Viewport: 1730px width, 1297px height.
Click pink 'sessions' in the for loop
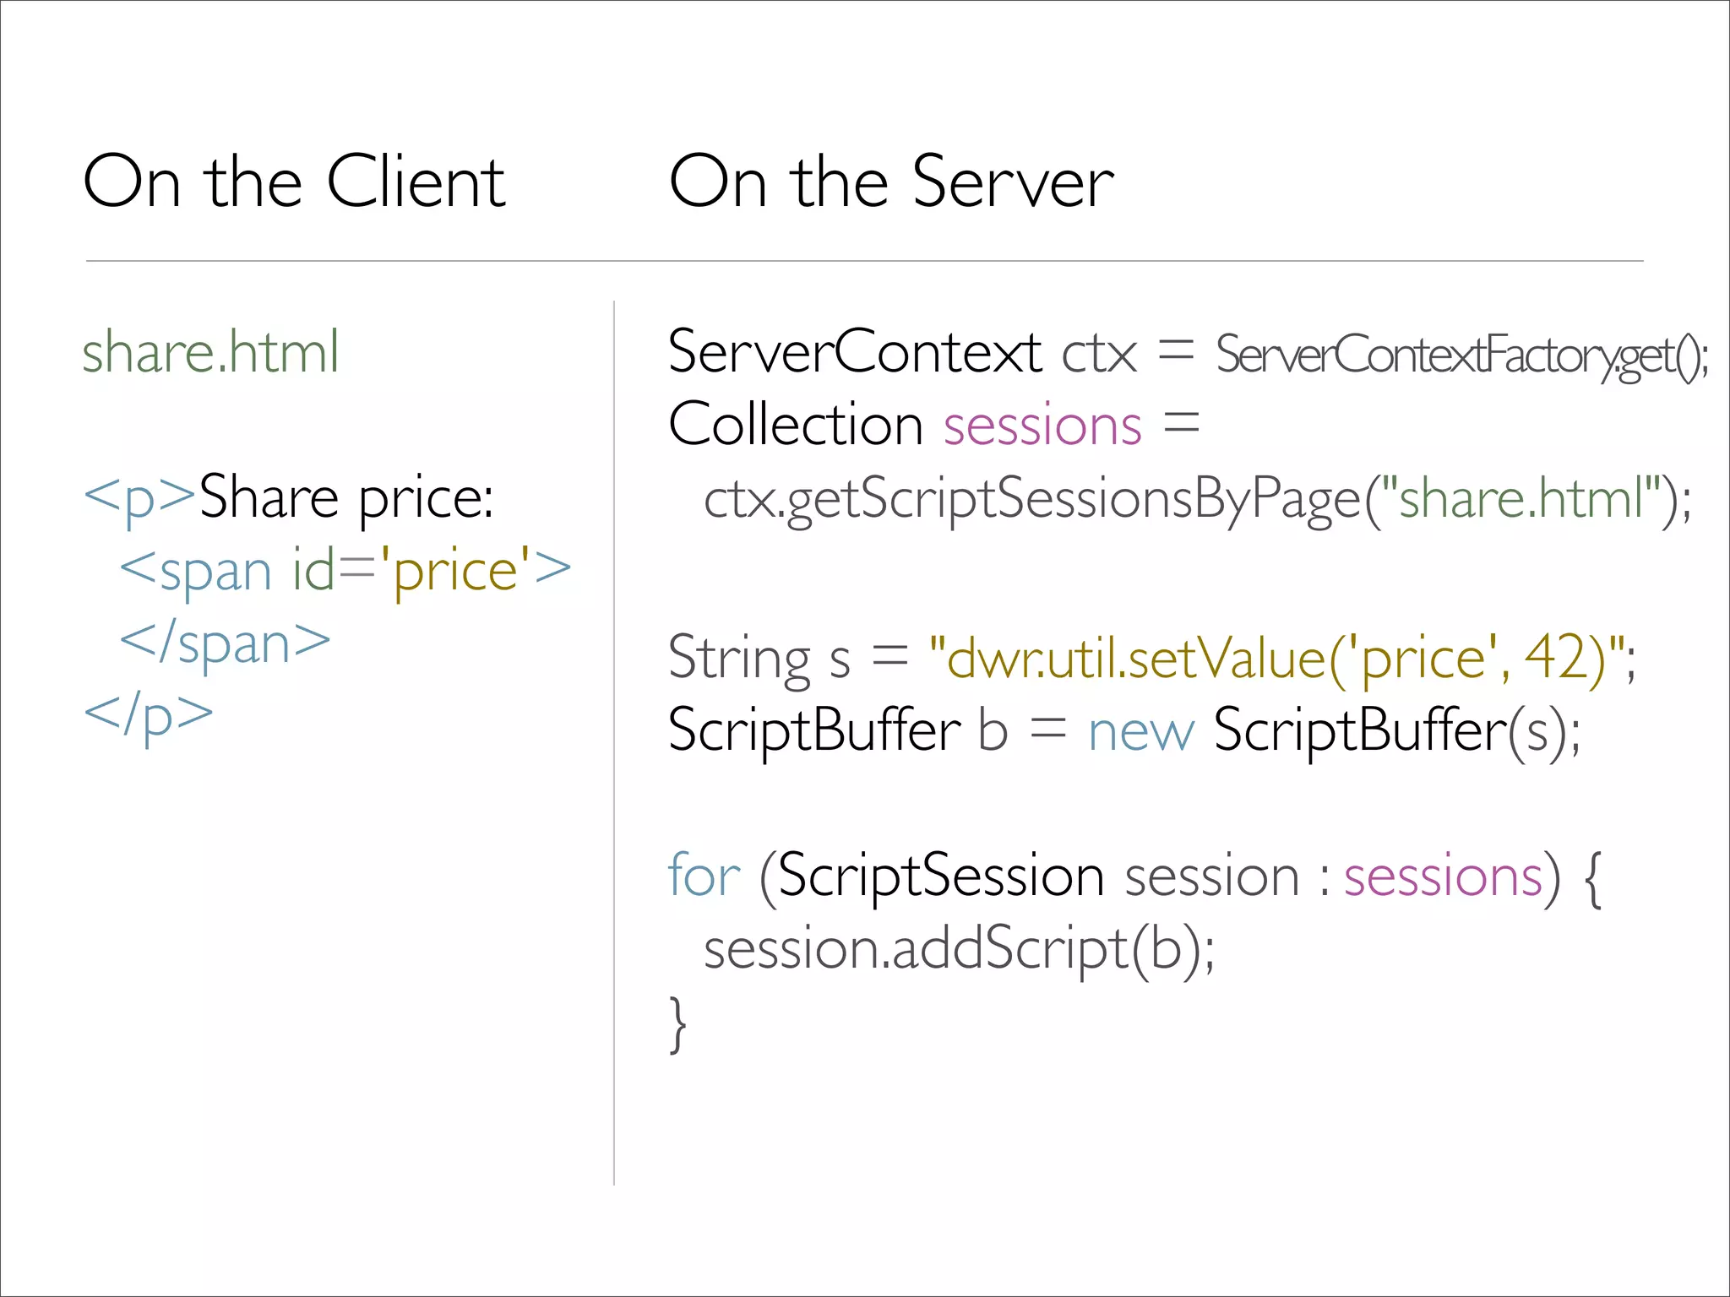[x=1443, y=876]
